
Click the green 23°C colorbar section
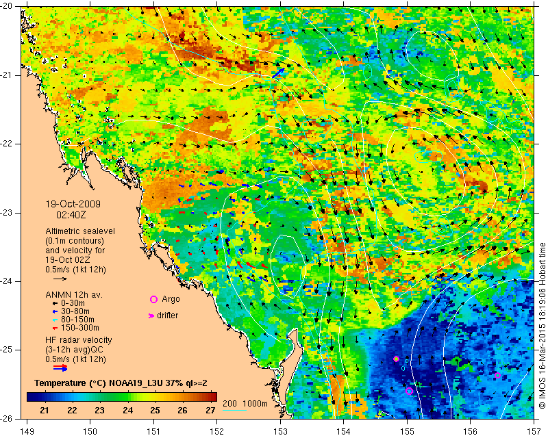tap(99, 397)
